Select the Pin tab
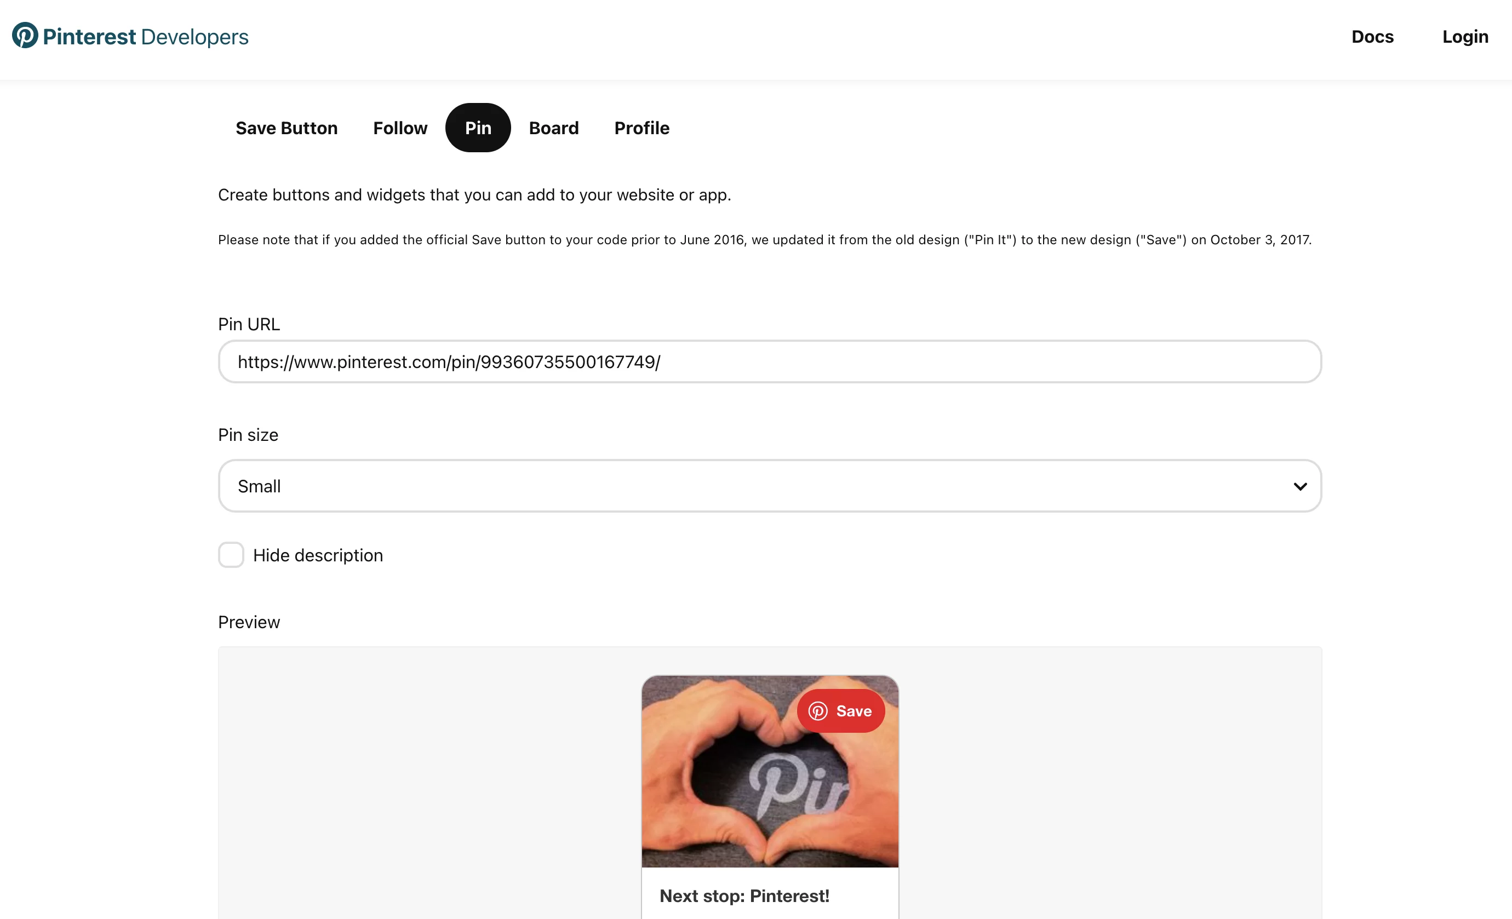 pos(477,128)
